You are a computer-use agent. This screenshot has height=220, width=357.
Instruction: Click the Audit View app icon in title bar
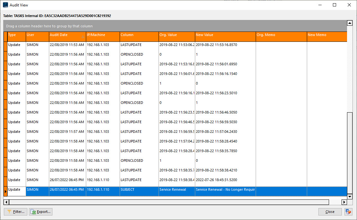coord(5,5)
